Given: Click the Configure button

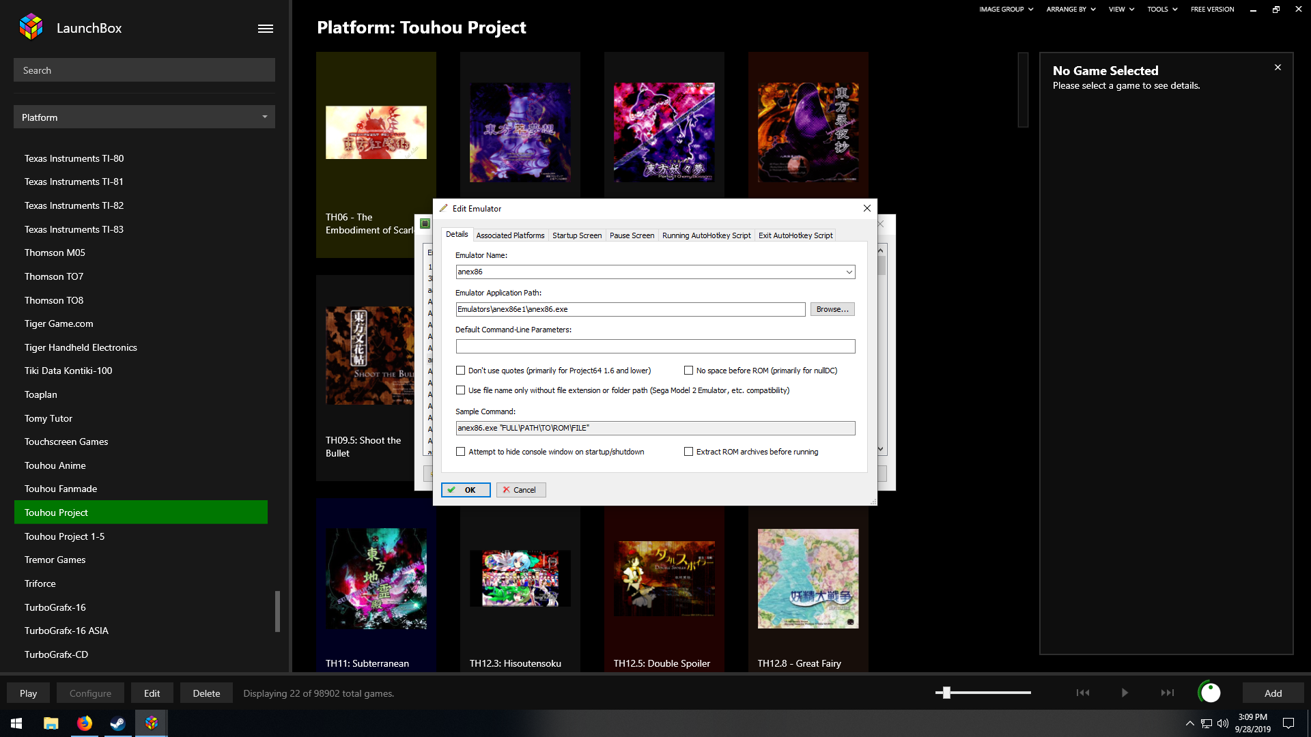Looking at the screenshot, I should [90, 693].
